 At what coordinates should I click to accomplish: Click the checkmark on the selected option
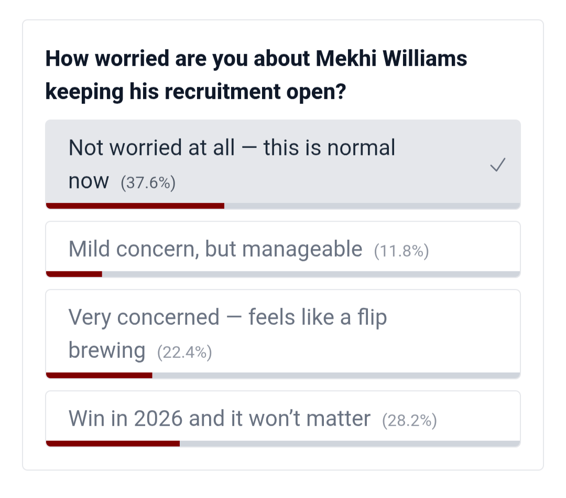pos(497,166)
